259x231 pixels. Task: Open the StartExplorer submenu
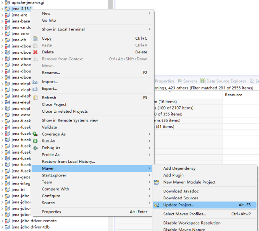92,175
